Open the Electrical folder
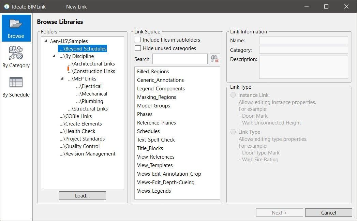This screenshot has height=221, width=357. (x=89, y=86)
